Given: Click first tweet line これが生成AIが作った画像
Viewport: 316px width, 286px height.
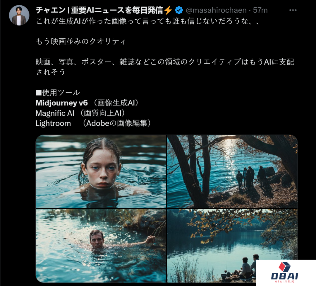Looking at the screenshot, I should [148, 21].
